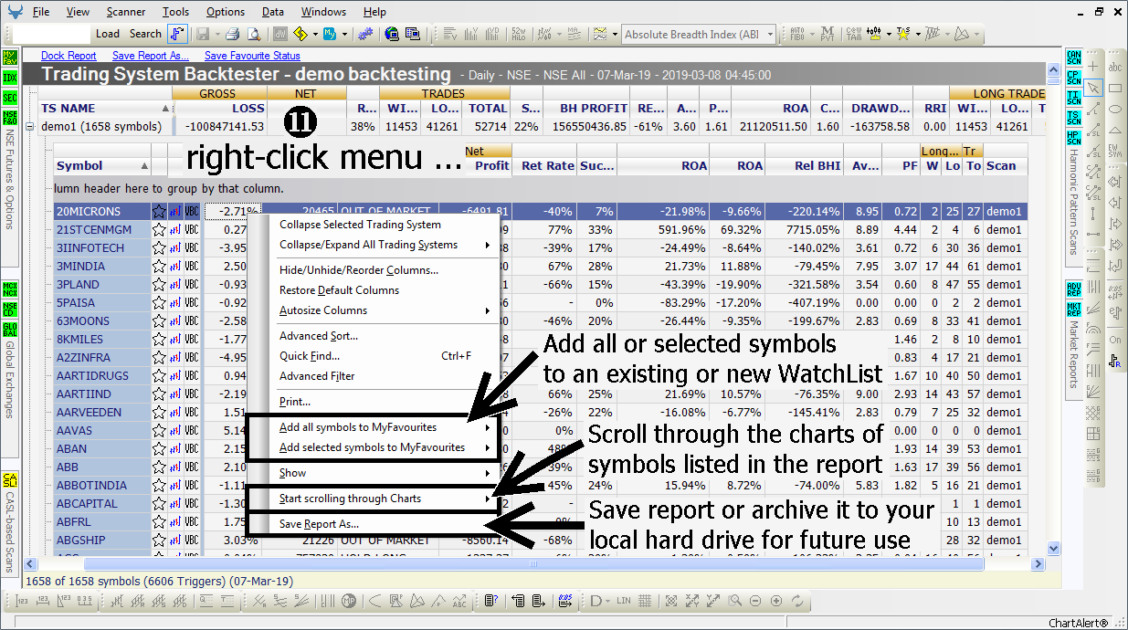This screenshot has height=630, width=1128.
Task: Click the ADV REP sidebar icon
Action: coord(1074,290)
